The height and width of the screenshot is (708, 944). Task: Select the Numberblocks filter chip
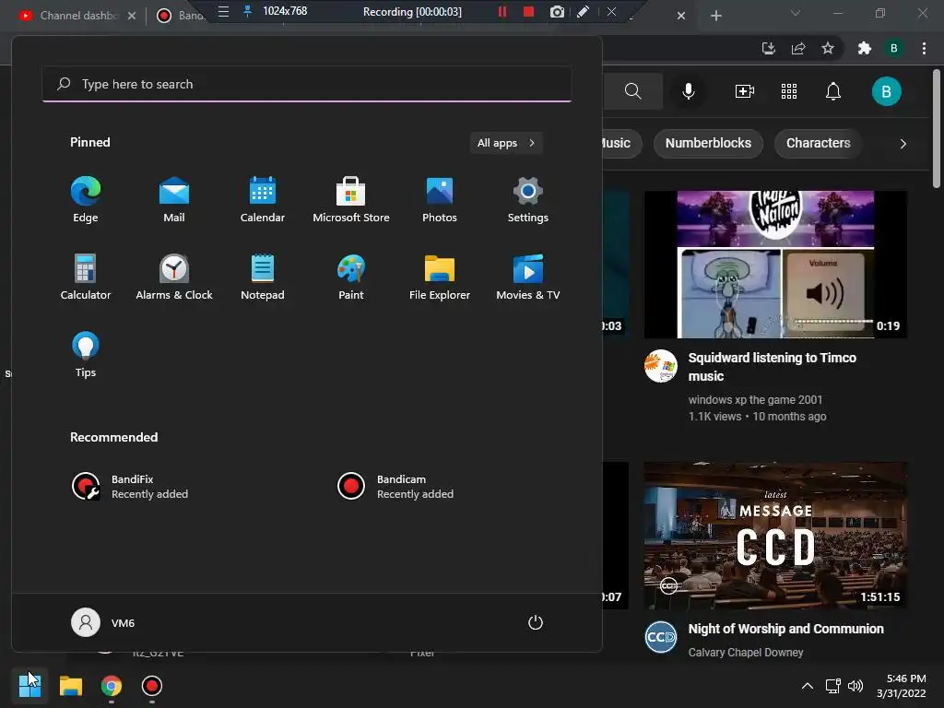(708, 143)
